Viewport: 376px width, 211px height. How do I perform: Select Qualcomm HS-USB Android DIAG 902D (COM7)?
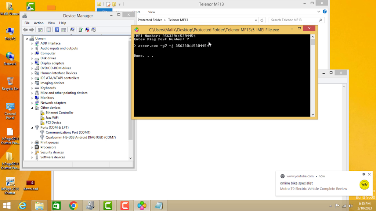pyautogui.click(x=80, y=137)
